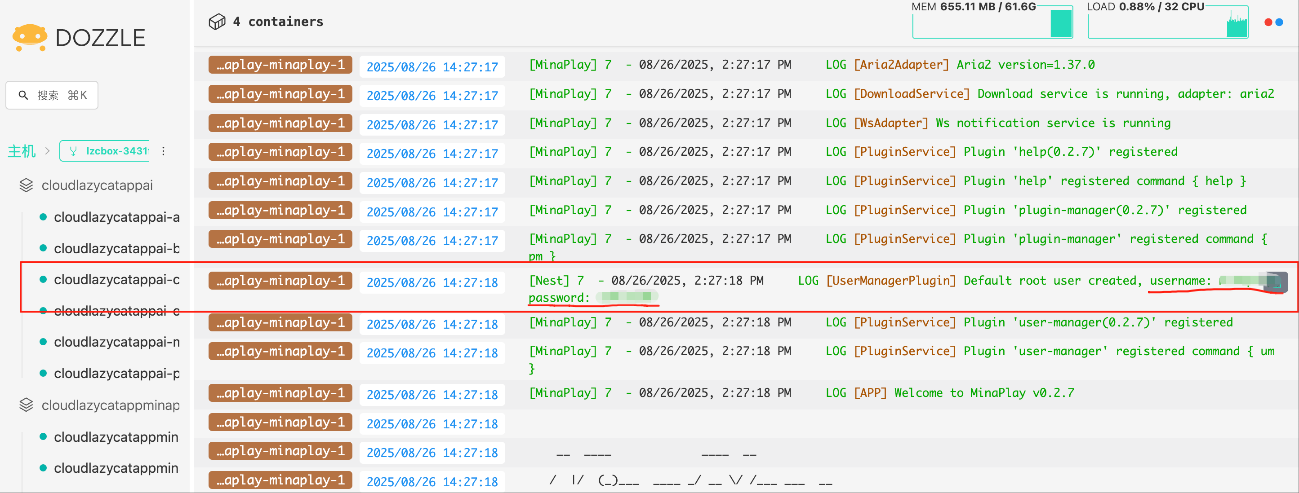Image resolution: width=1299 pixels, height=493 pixels.
Task: Click the container tag on UserManagerPlugin row
Action: tap(280, 281)
